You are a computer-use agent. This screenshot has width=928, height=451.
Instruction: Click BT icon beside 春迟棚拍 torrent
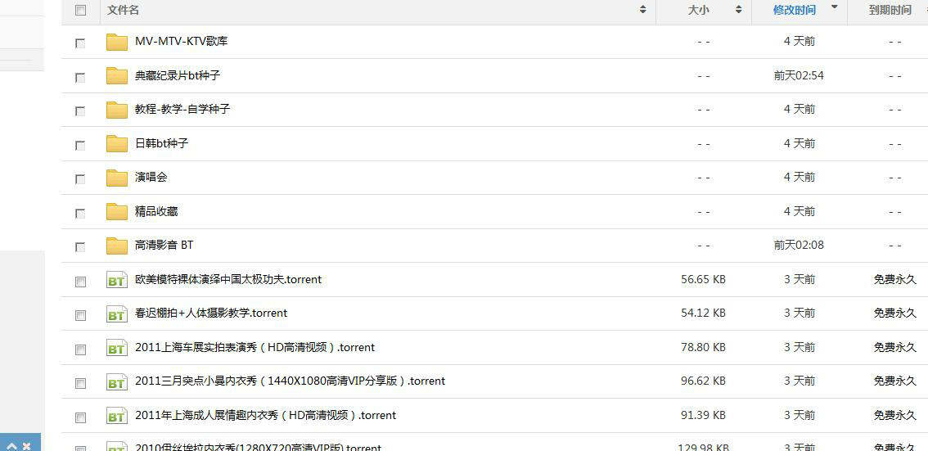(117, 314)
